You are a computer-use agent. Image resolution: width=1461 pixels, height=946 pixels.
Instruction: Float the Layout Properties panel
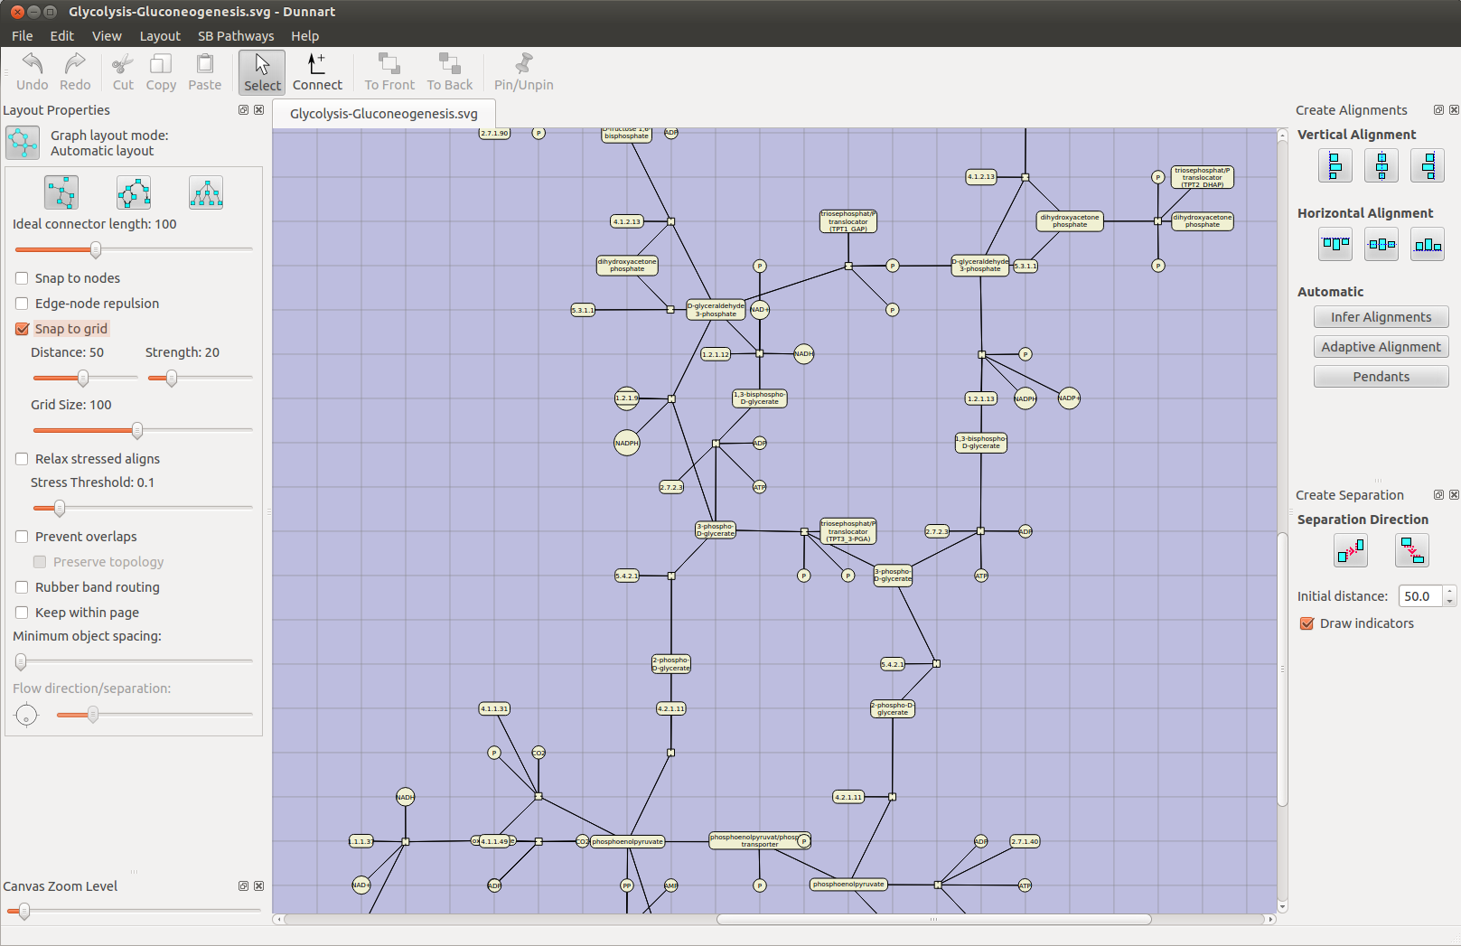point(243,110)
